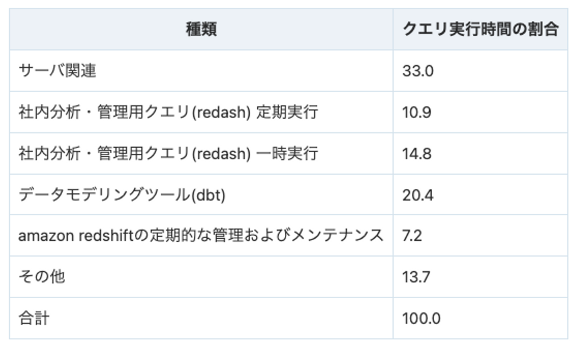Select the サーバ関連 row label
The height and width of the screenshot is (349, 579).
pyautogui.click(x=57, y=71)
